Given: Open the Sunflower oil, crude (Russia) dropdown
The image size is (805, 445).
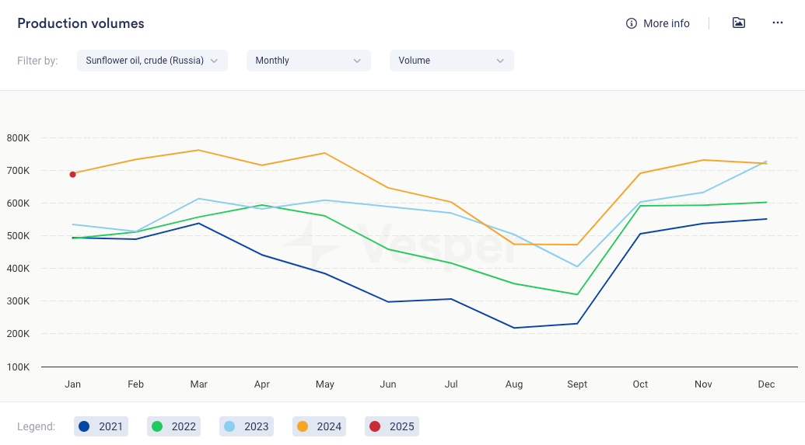Looking at the screenshot, I should 152,61.
